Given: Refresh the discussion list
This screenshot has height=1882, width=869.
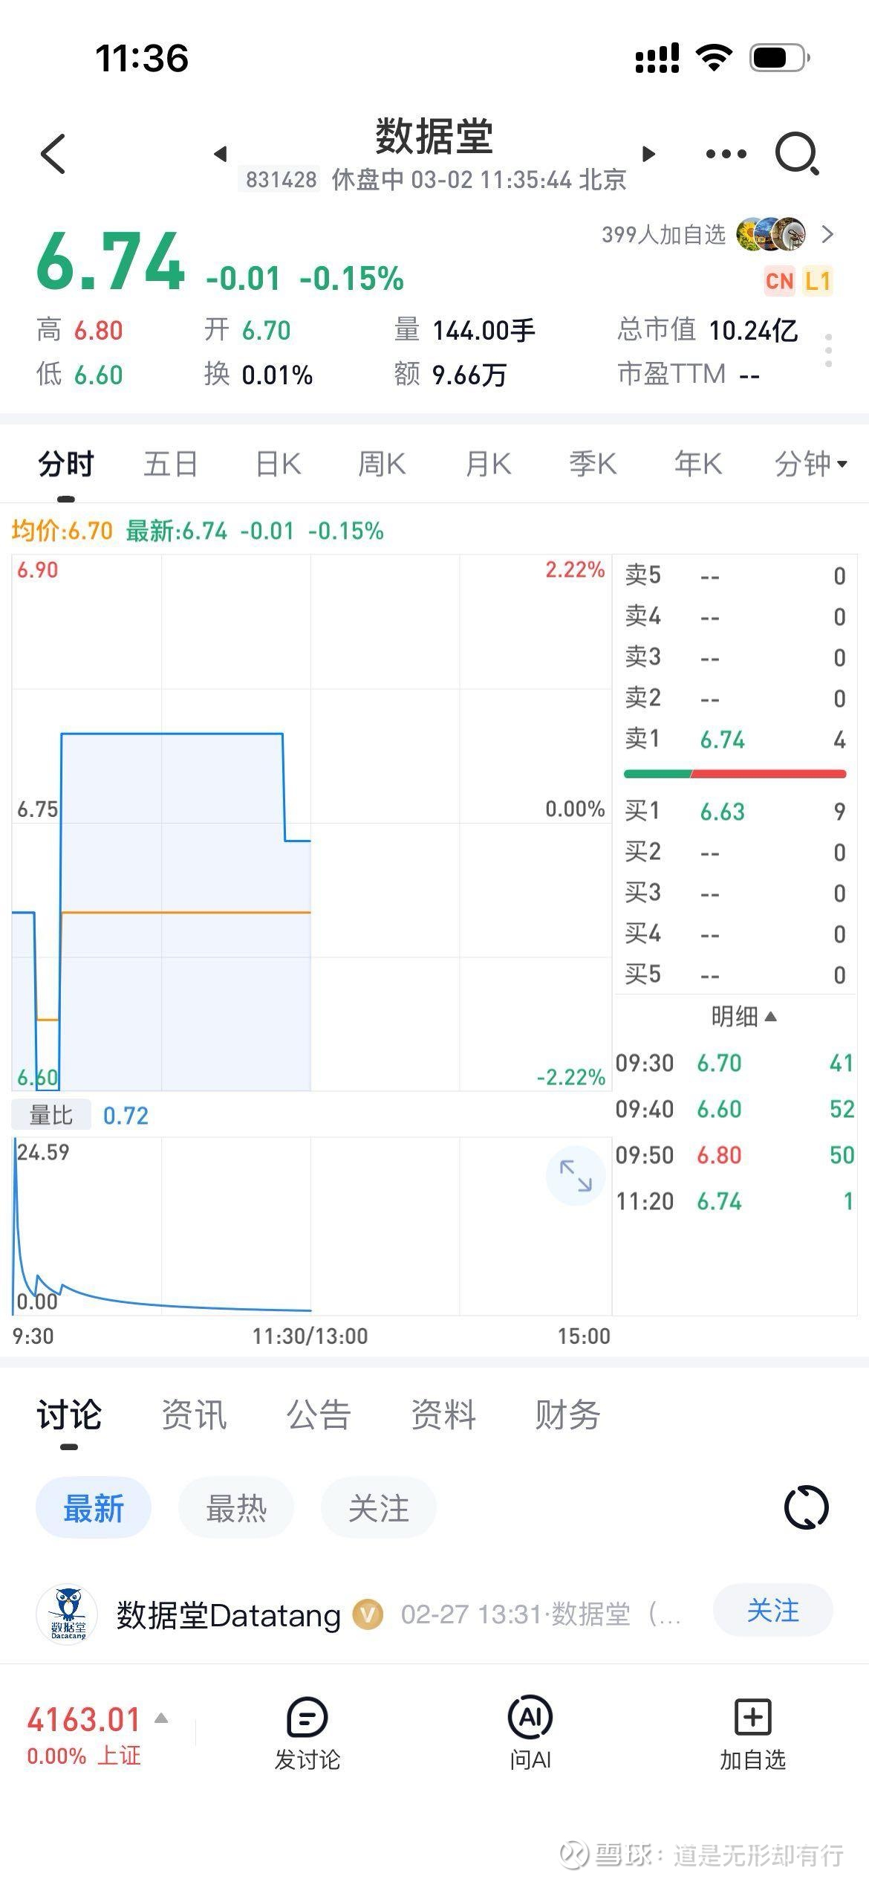Looking at the screenshot, I should point(806,1508).
